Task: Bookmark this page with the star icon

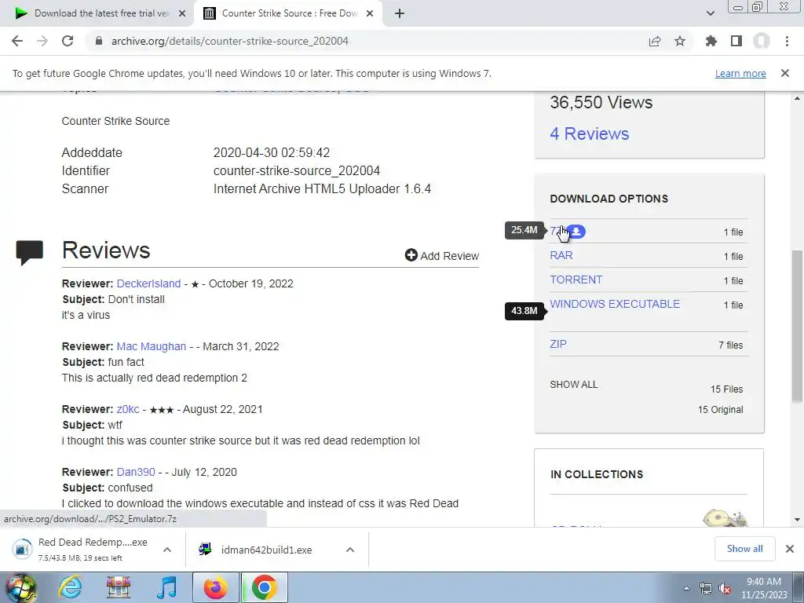Action: coord(680,41)
